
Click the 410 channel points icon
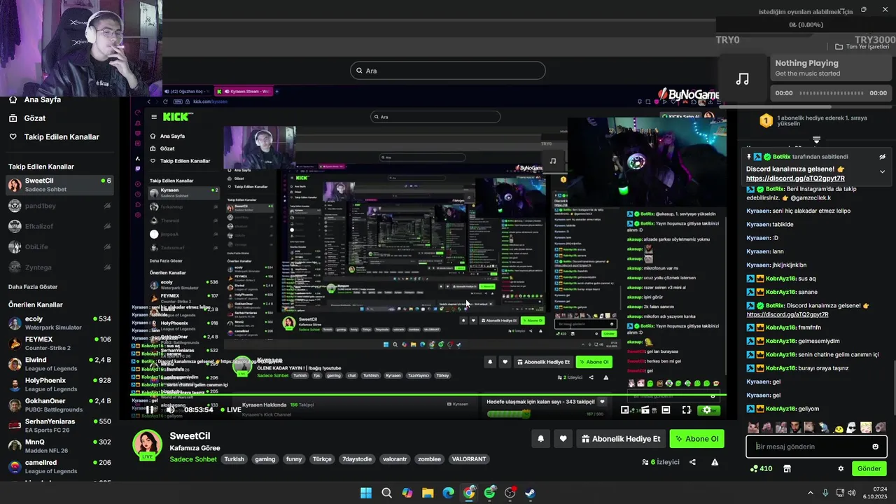point(754,468)
